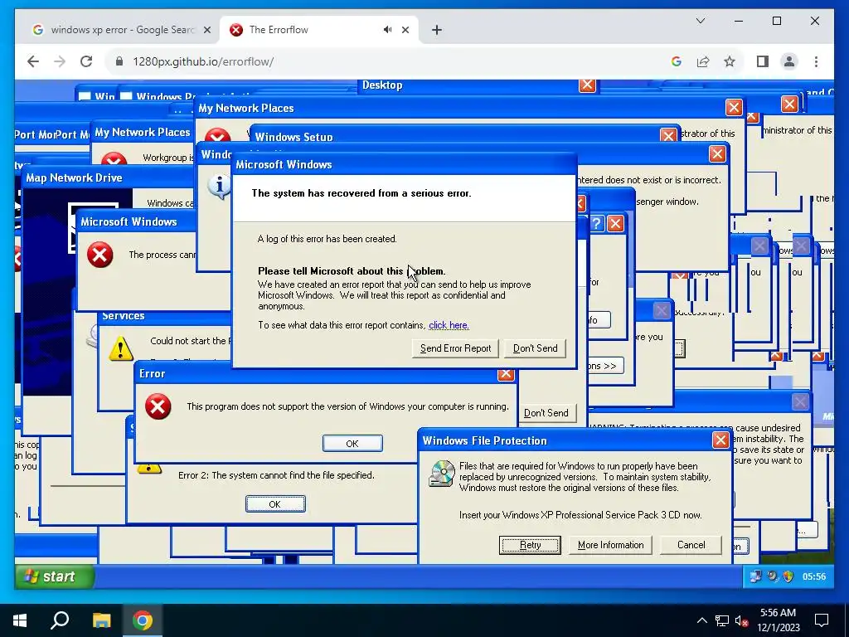Viewport: 849px width, 637px height.
Task: Go back in the browser
Action: [x=33, y=61]
